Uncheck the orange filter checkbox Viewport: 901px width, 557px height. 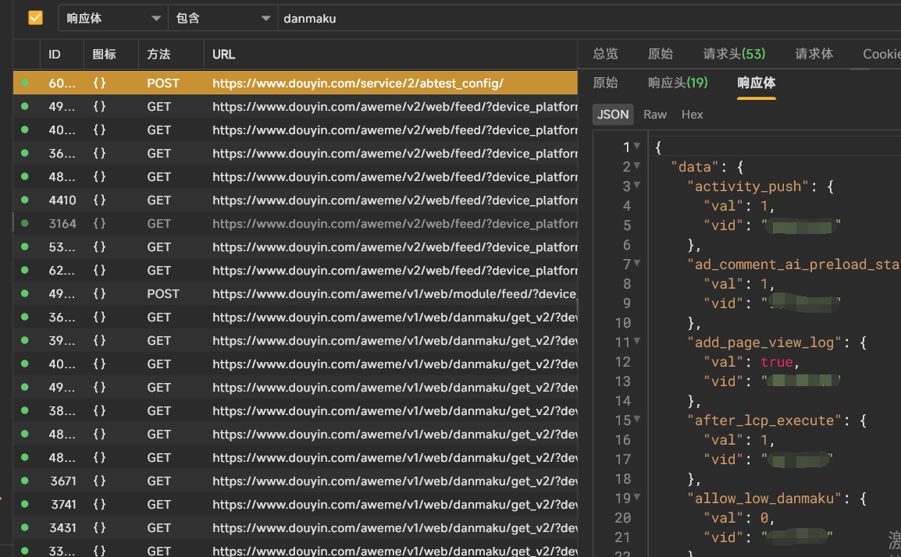pos(36,18)
